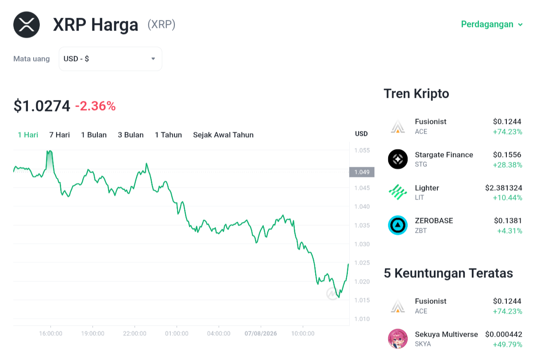Open the USD - $ currency selector
Image resolution: width=540 pixels, height=353 pixels.
click(110, 59)
